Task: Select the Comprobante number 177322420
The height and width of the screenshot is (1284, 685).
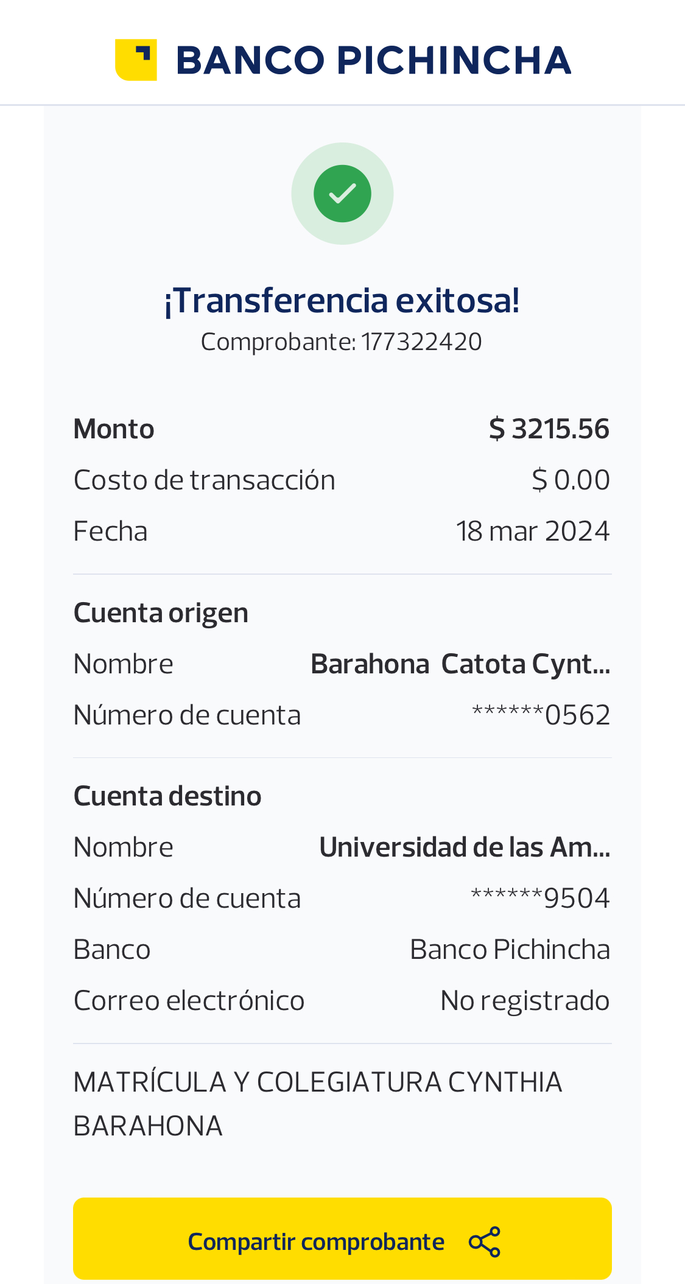Action: click(421, 342)
